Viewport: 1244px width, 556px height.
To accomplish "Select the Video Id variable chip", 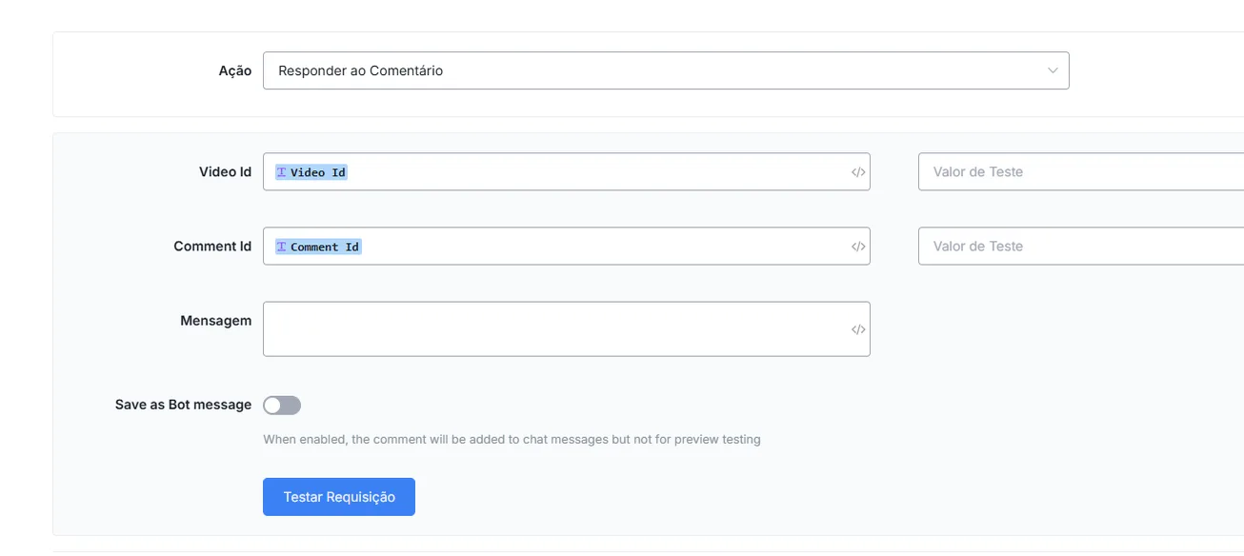I will [x=311, y=172].
